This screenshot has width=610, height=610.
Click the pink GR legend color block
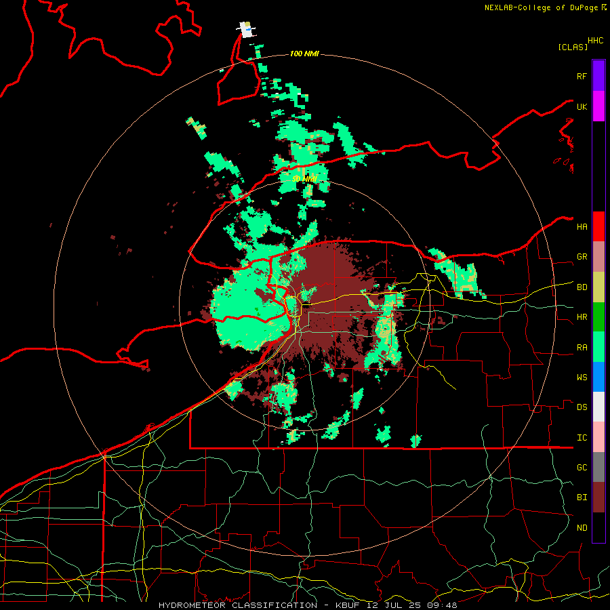[598, 257]
